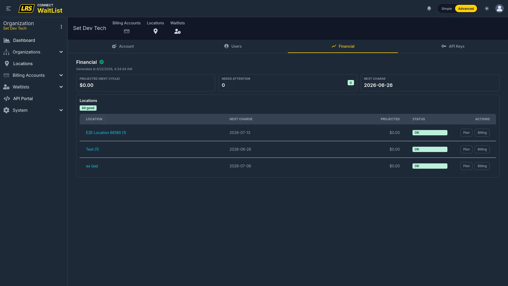Switch to the API Keys tab

[x=453, y=46]
